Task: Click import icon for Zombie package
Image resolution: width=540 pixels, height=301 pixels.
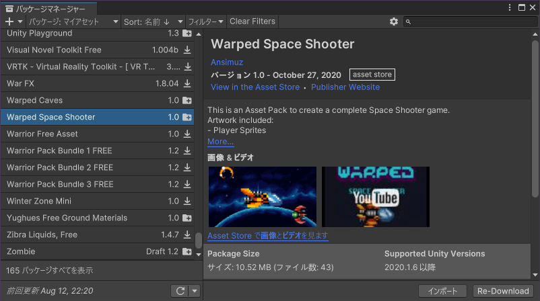Action: 187,251
